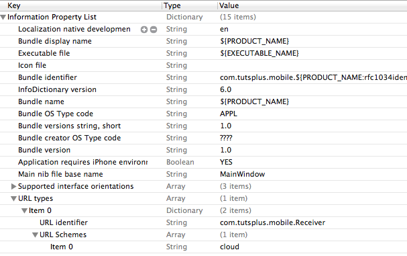Screen dimensions: 407x256
Task: Select the Executable file key
Action: coord(44,53)
